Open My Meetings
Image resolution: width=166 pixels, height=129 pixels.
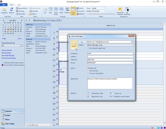pos(127,11)
